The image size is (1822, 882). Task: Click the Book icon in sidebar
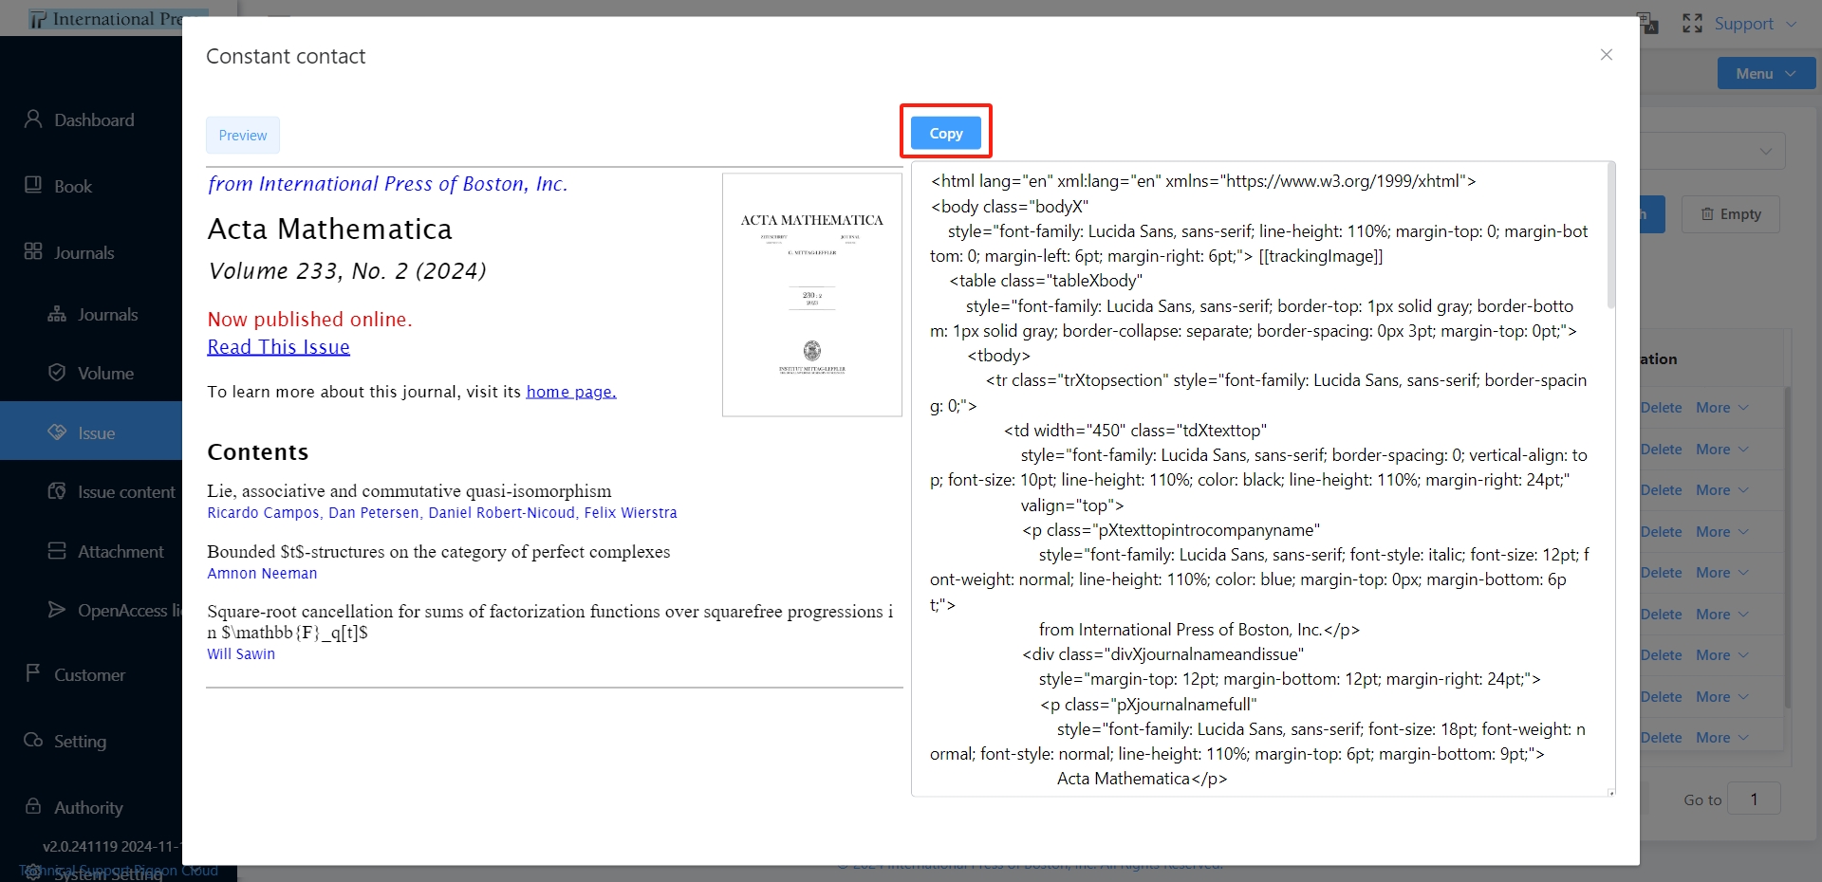pos(33,185)
